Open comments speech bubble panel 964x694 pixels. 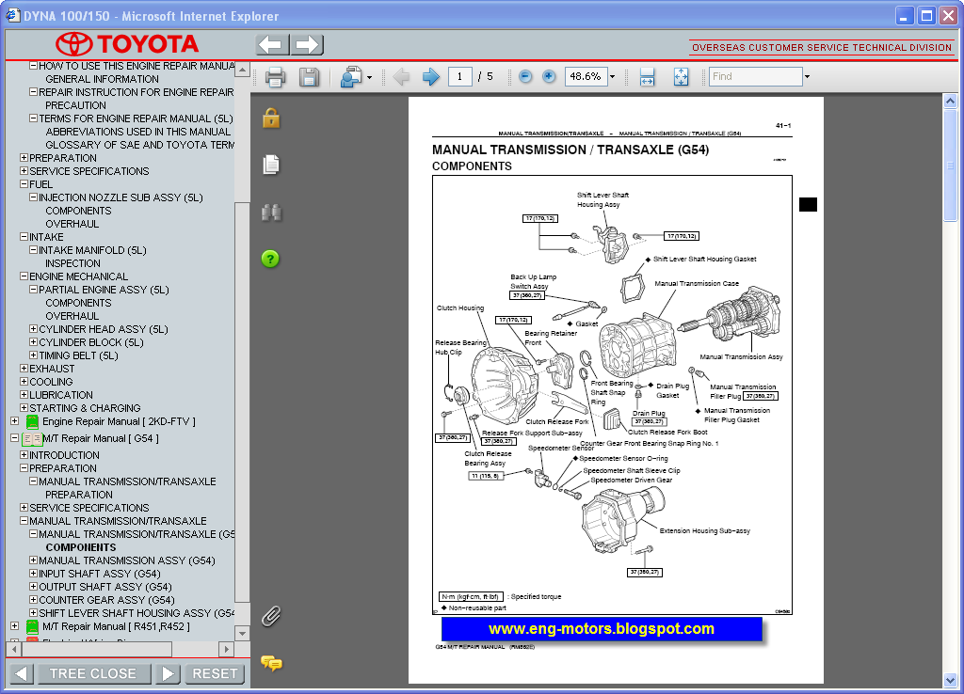[271, 663]
